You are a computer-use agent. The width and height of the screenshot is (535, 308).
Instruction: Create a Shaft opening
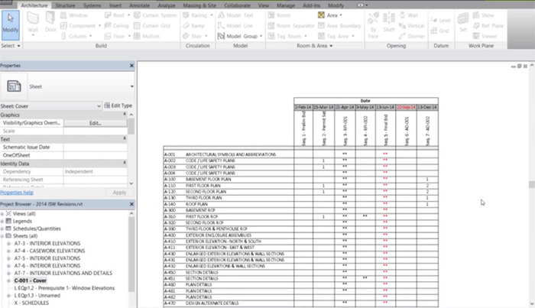[388, 22]
